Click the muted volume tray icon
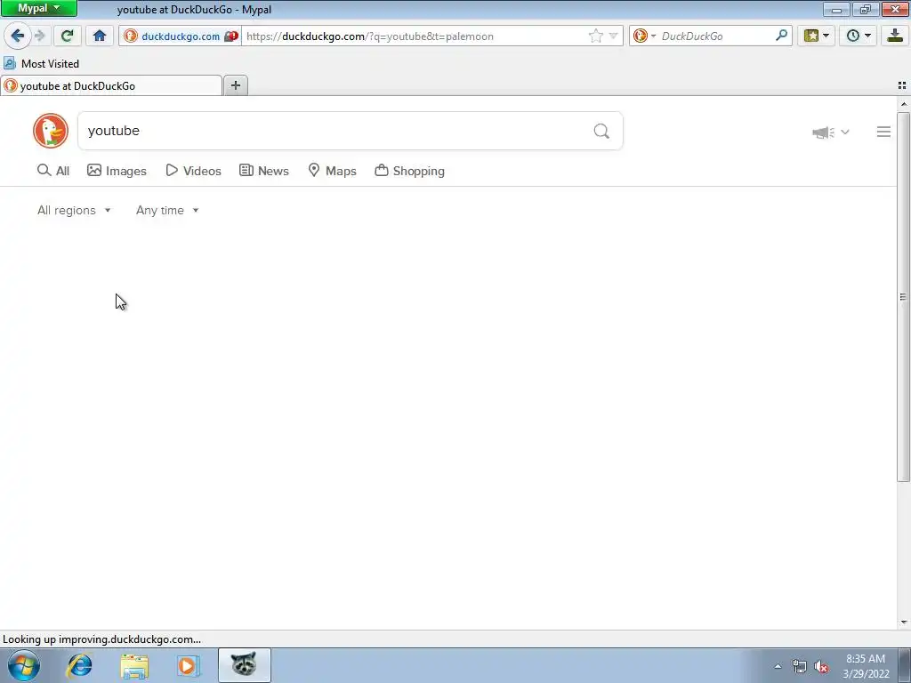The image size is (911, 683). pyautogui.click(x=821, y=666)
